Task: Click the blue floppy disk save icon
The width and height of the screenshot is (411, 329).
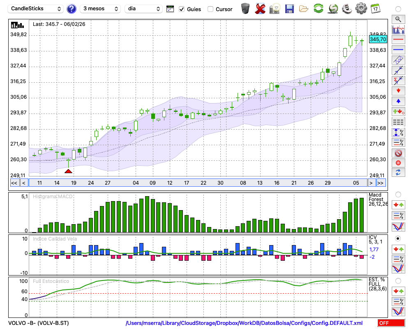Action: click(x=289, y=9)
